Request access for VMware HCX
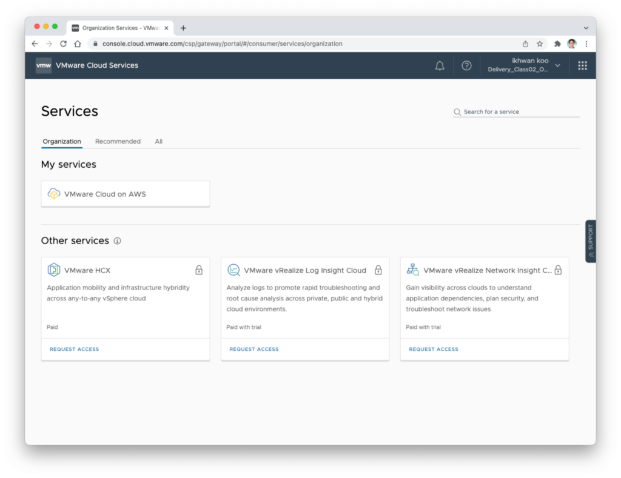The image size is (621, 478). (74, 349)
